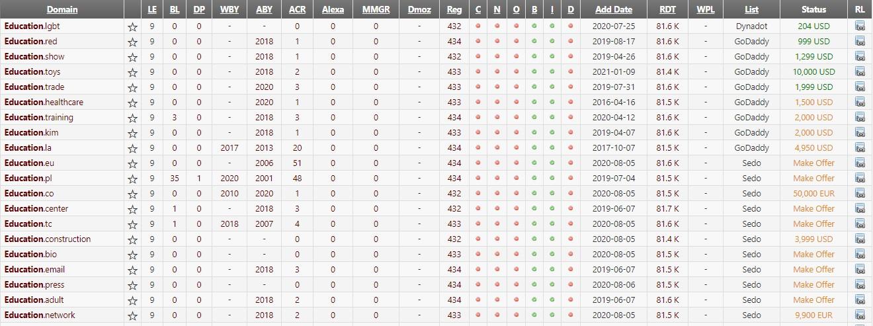This screenshot has width=873, height=326.
Task: Click the 10,000 USD price for Education.toys
Action: tap(814, 71)
